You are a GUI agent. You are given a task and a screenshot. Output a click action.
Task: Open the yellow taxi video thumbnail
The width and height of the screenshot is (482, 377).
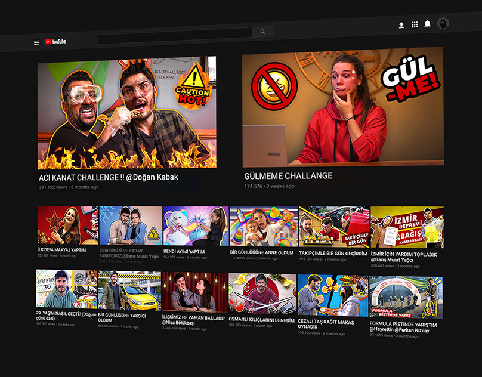tap(129, 291)
